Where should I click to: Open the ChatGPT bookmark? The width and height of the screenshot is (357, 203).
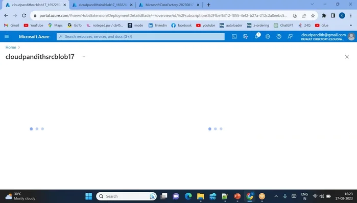click(x=283, y=25)
